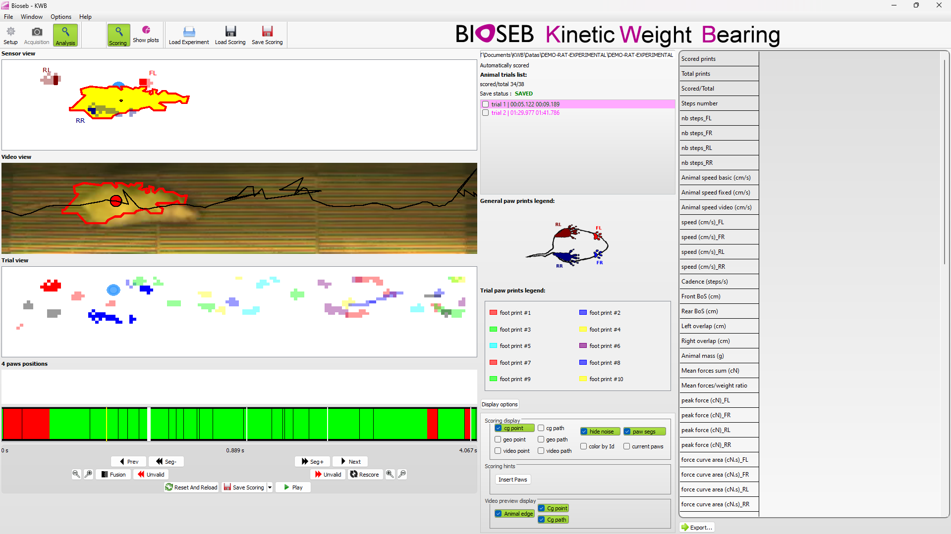Click the red segment at timeline start
951x534 pixels.
(12, 424)
